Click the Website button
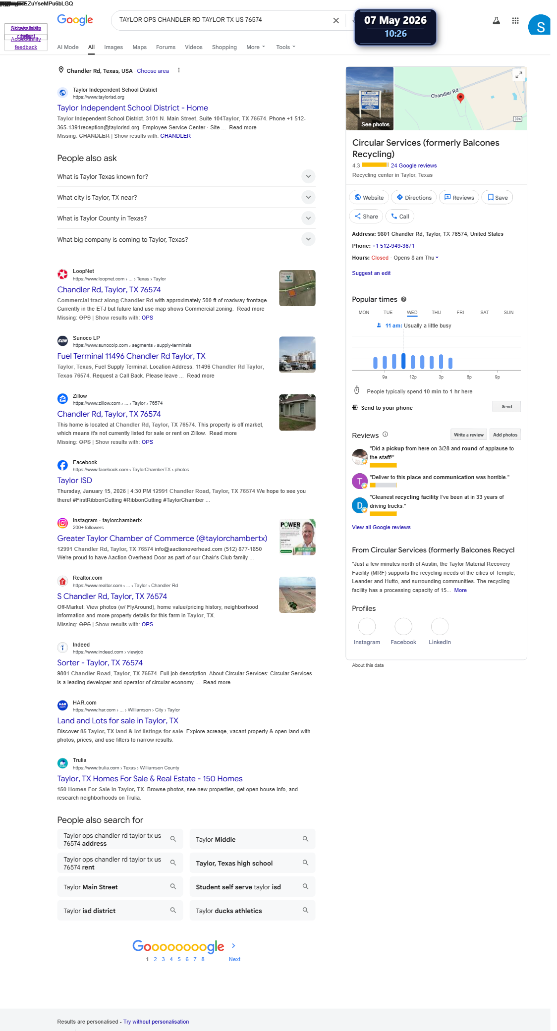Viewport: 557px width, 1031px height. [x=369, y=197]
